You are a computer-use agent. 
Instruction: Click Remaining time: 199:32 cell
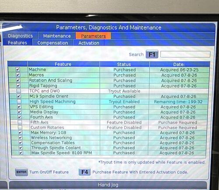pos(178,102)
